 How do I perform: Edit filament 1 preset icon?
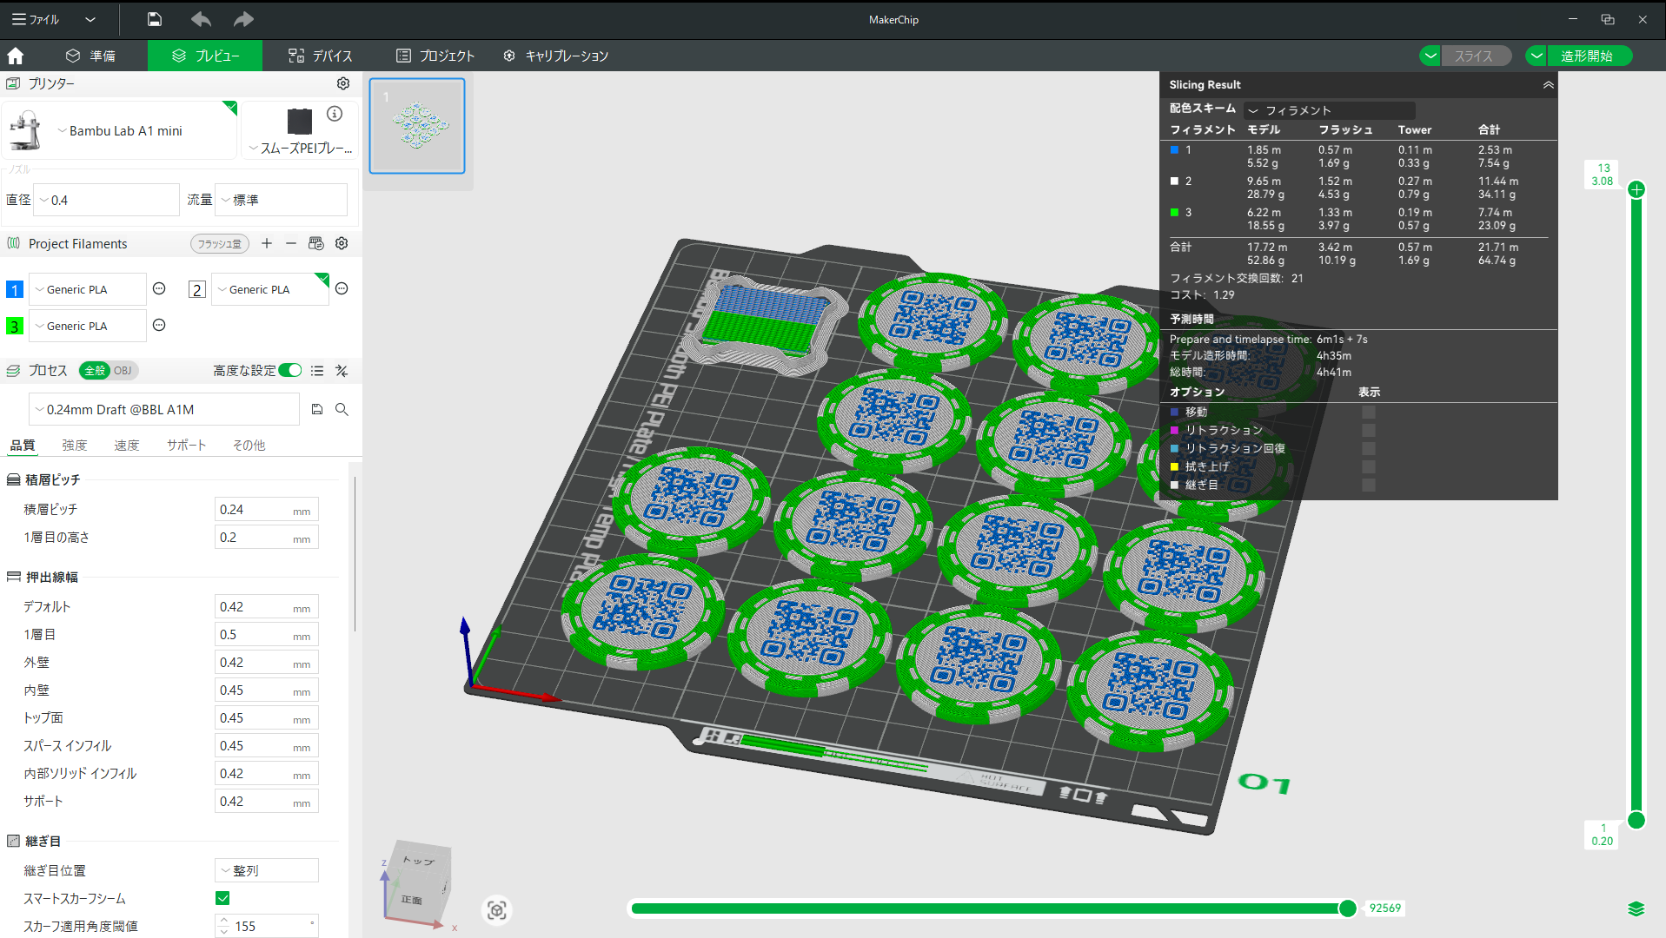pyautogui.click(x=159, y=288)
